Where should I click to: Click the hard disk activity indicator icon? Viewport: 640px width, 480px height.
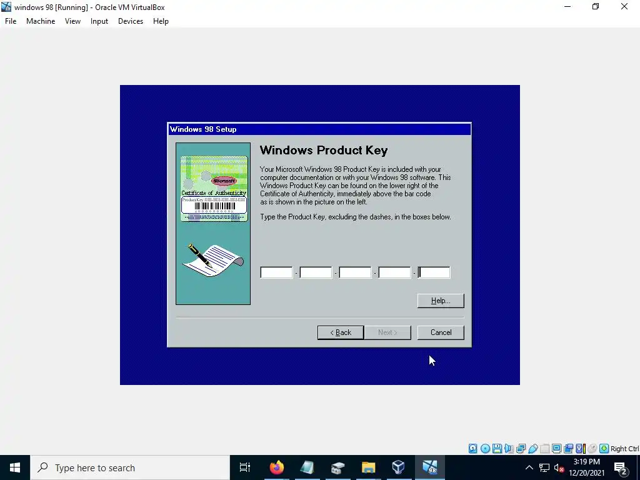coord(472,449)
